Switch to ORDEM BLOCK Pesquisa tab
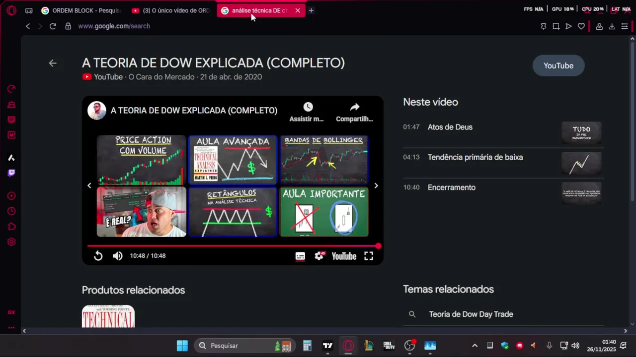The width and height of the screenshot is (636, 357). pyautogui.click(x=81, y=10)
